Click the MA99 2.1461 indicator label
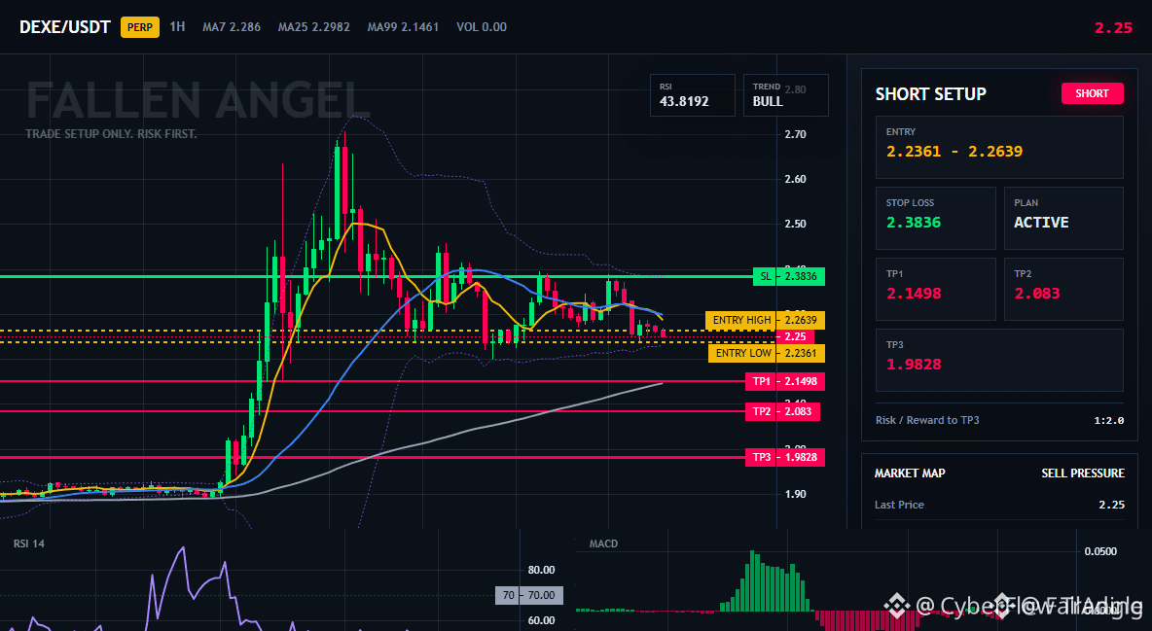The image size is (1152, 631). [403, 26]
